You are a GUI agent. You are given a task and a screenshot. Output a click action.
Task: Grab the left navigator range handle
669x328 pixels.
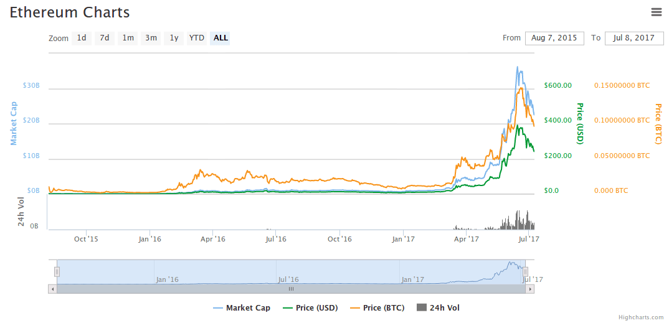coord(57,272)
